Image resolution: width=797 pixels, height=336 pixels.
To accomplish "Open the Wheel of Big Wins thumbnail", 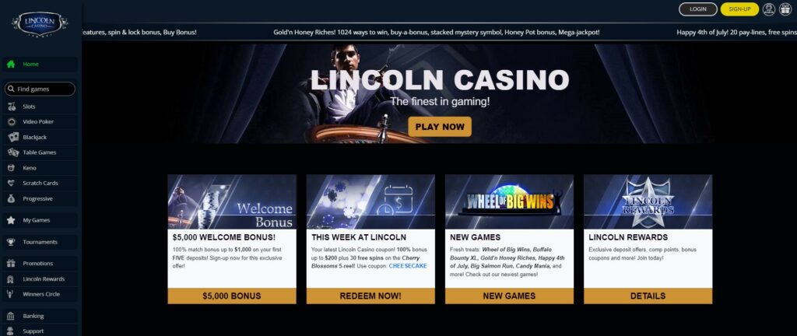I will pos(509,202).
